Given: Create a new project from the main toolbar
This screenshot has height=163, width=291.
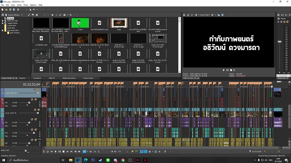Looking at the screenshot, I should (2, 10).
